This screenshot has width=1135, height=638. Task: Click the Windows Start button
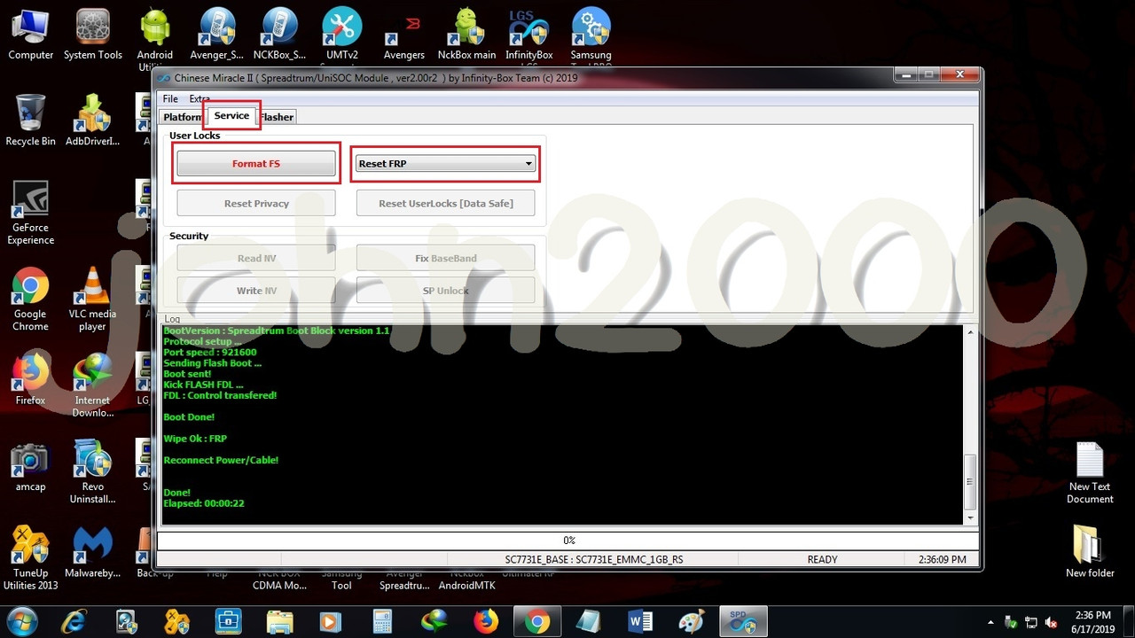(21, 621)
